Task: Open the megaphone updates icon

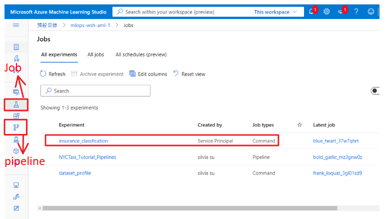Action: (x=340, y=11)
